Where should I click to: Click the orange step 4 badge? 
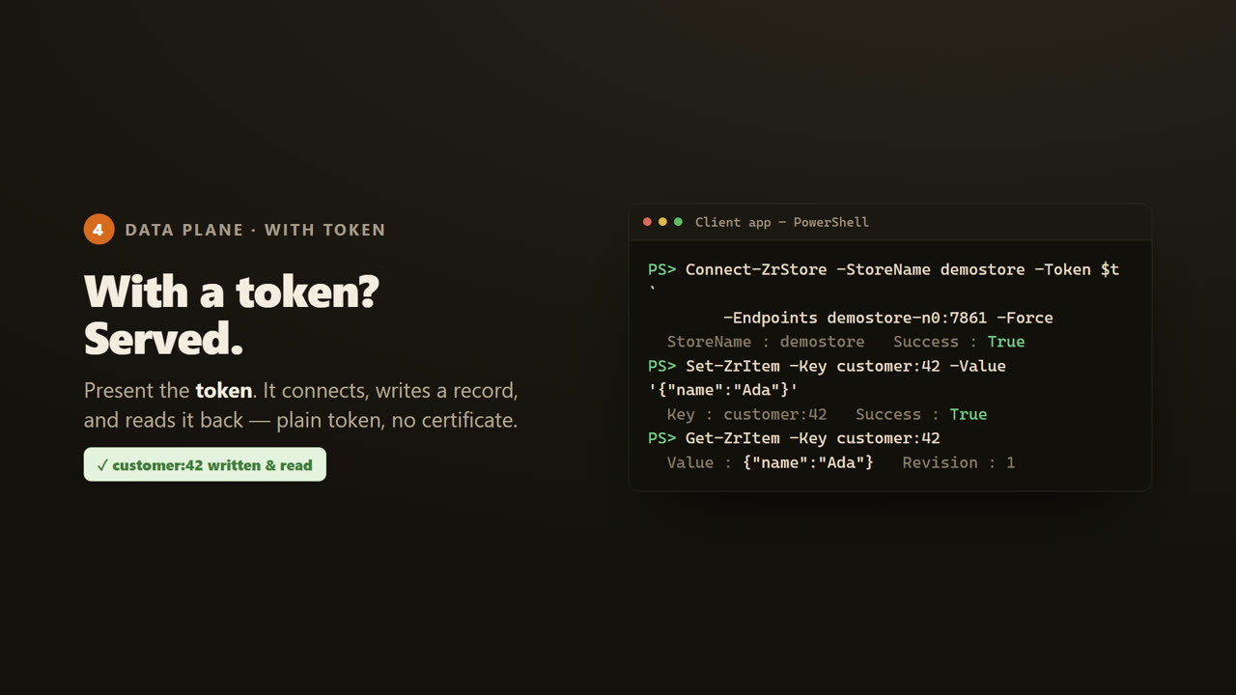(x=98, y=230)
